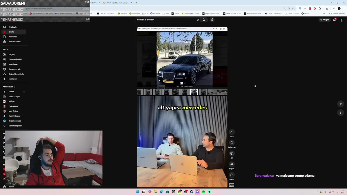
Task: Open Discord from taskbar
Action: (x=197, y=192)
